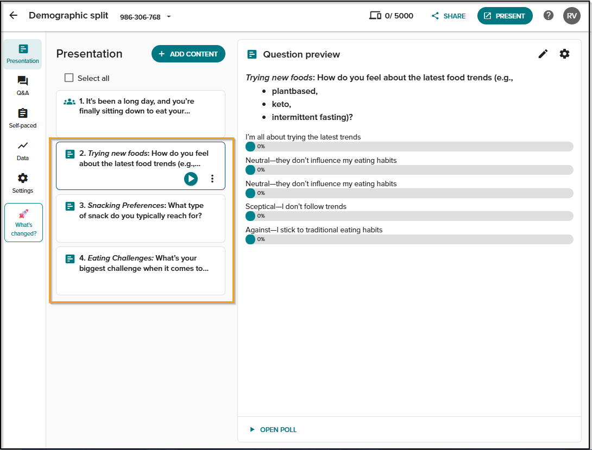592x450 pixels.
Task: Open the help question mark icon
Action: (548, 15)
